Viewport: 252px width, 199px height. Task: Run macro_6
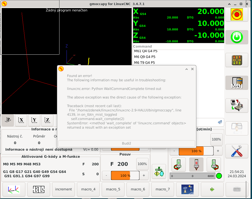(x=138, y=189)
